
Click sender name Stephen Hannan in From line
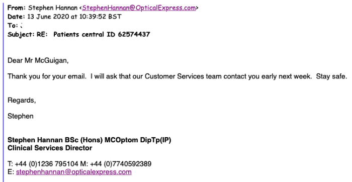click(53, 8)
